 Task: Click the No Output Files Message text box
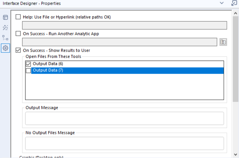click(124, 143)
